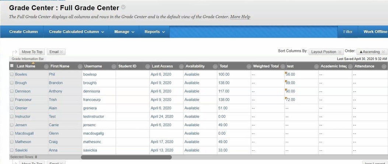Click Bowles test grade 56.00 cell
The height and width of the screenshot is (164, 388).
click(301, 74)
